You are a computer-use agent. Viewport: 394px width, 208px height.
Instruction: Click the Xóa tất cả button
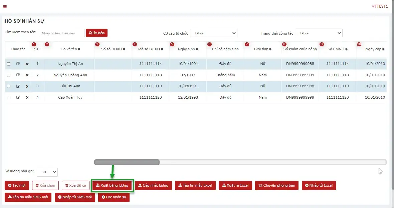[x=76, y=185]
